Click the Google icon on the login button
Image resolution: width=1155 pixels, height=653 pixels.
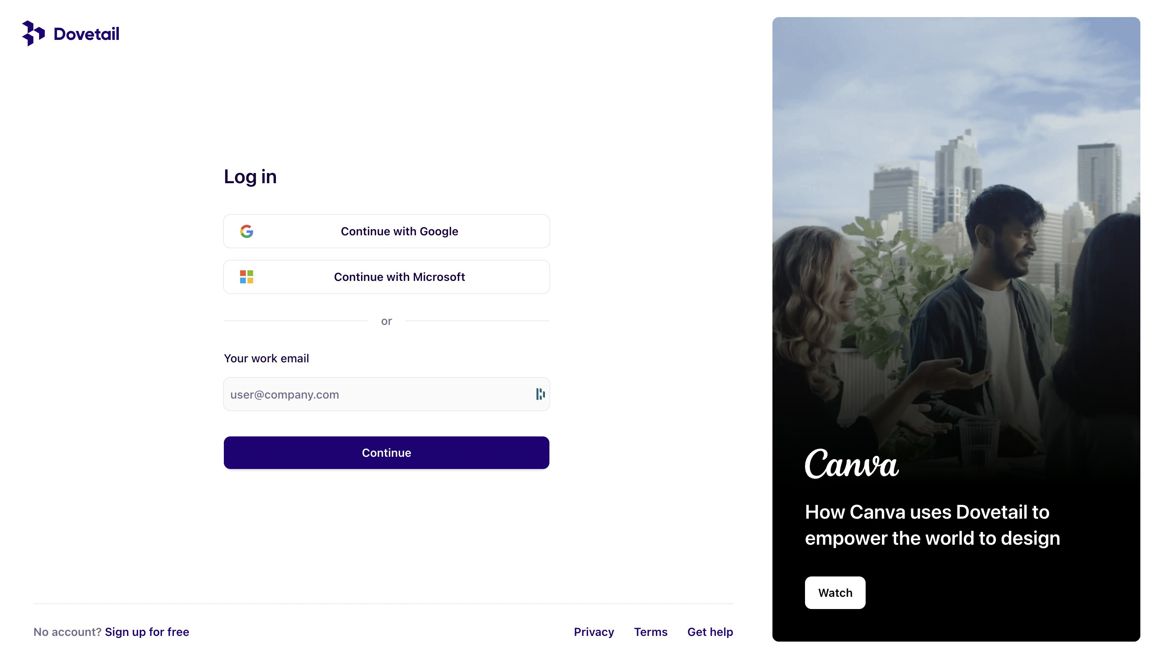(247, 231)
